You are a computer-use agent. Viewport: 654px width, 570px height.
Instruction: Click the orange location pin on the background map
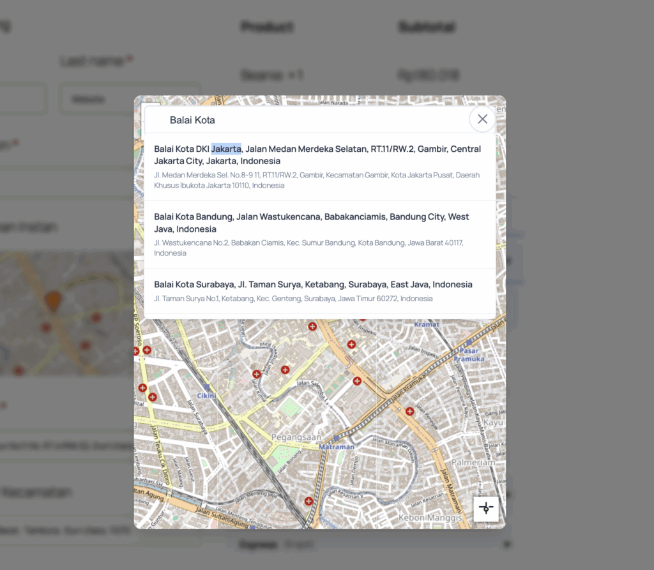coord(52,298)
